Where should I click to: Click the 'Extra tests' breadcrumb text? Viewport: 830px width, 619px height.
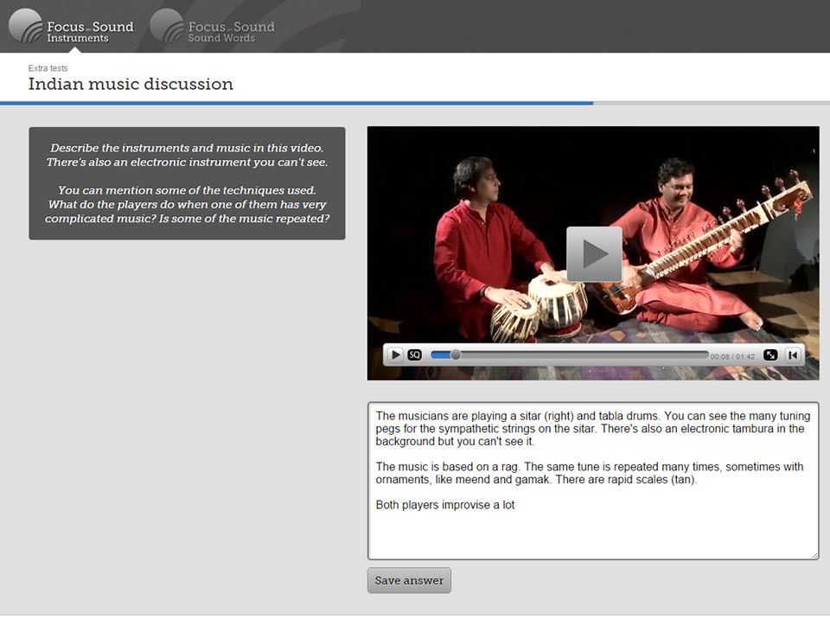[48, 68]
